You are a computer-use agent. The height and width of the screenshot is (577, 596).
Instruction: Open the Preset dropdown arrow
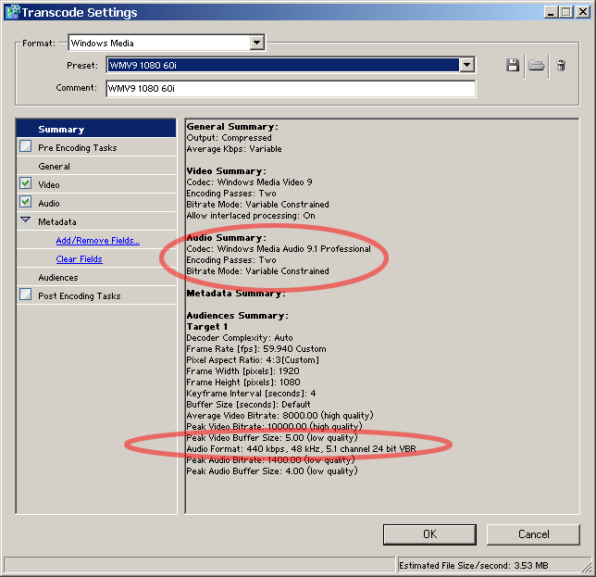tap(466, 65)
